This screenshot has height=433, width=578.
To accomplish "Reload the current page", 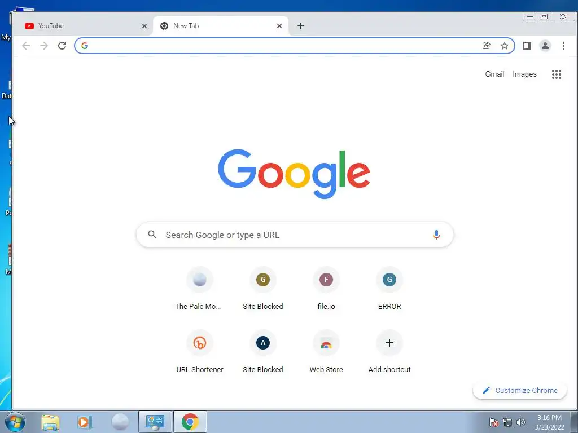I will (x=62, y=46).
